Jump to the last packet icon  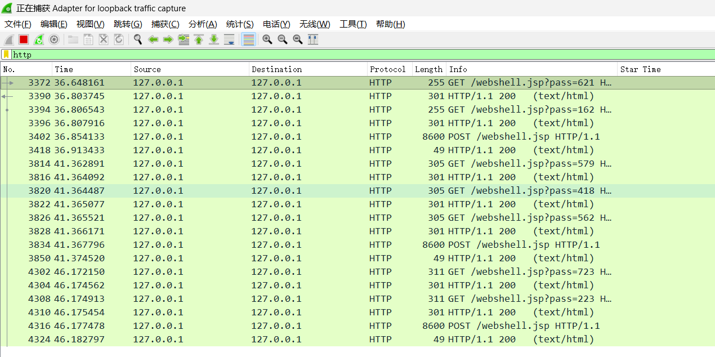coord(214,39)
